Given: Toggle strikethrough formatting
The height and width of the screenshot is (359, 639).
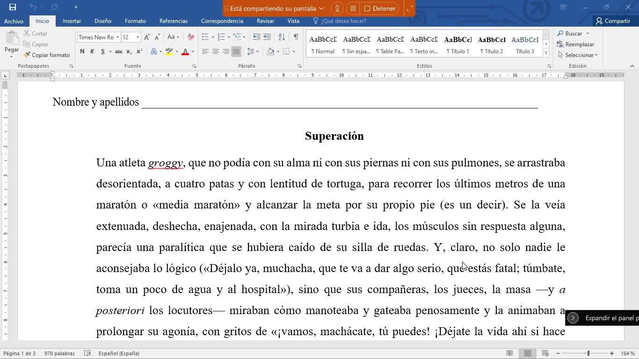Looking at the screenshot, I should 119,51.
